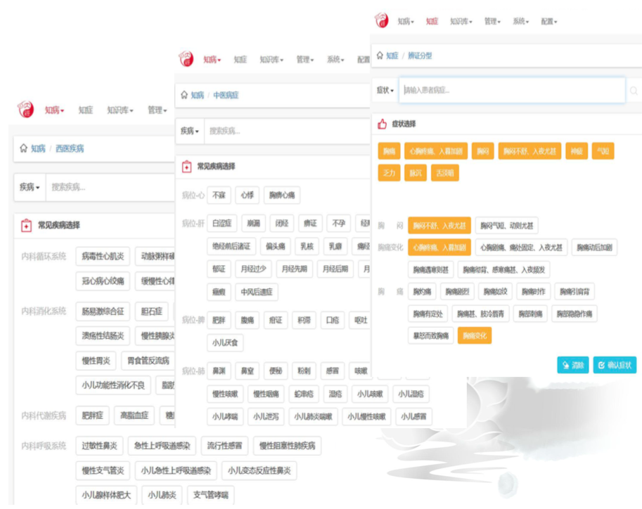642x509 pixels.
Task: Toggle the 胸痛遇寒则甚 symptom option
Action: tap(430, 269)
